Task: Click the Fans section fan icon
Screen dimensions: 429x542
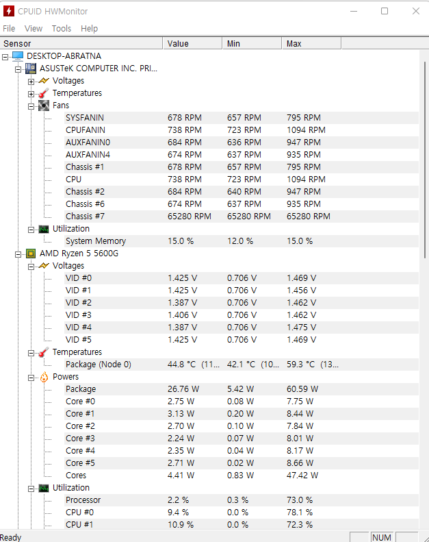Action: [x=44, y=106]
